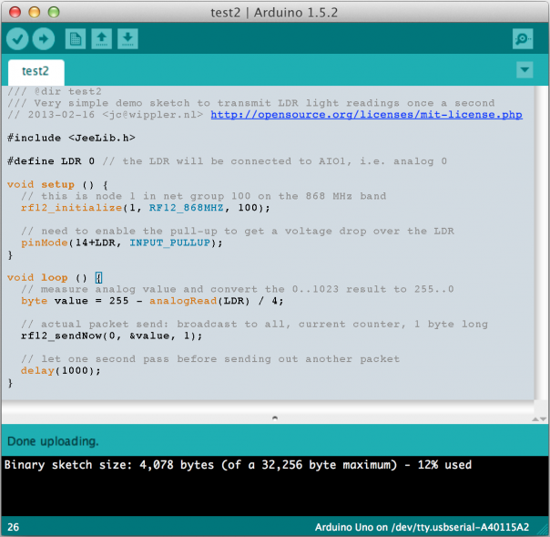Click the 'void loop' declaration
This screenshot has height=537, width=550.
[x=37, y=277]
